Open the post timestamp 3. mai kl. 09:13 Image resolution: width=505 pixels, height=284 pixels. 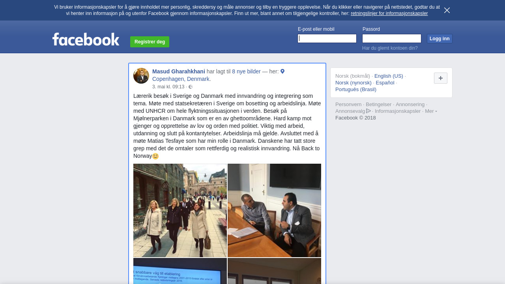[x=168, y=87]
